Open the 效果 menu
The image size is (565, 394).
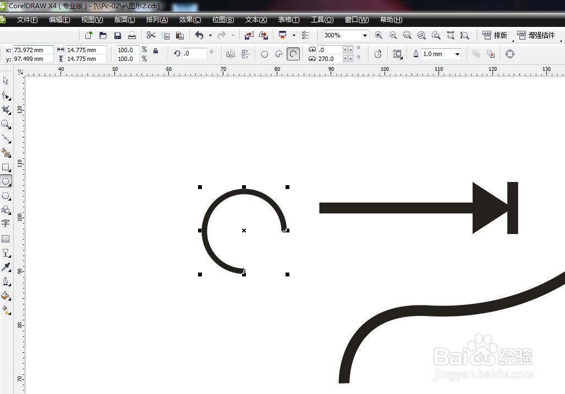(190, 19)
